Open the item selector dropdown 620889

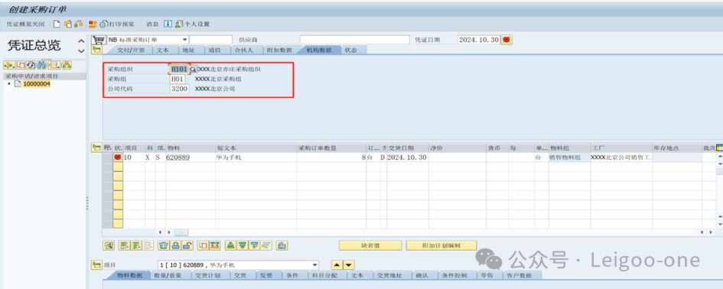point(315,265)
